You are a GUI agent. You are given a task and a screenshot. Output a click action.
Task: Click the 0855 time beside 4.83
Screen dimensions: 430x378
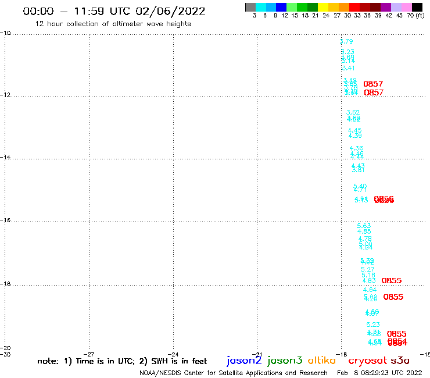[x=392, y=280]
